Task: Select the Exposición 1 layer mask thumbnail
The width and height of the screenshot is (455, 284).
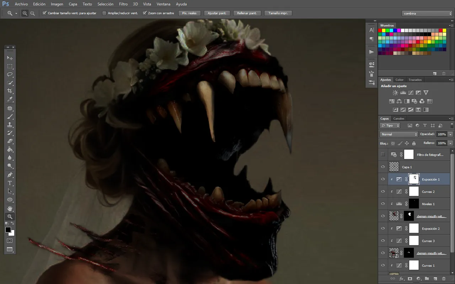Action: pyautogui.click(x=414, y=179)
